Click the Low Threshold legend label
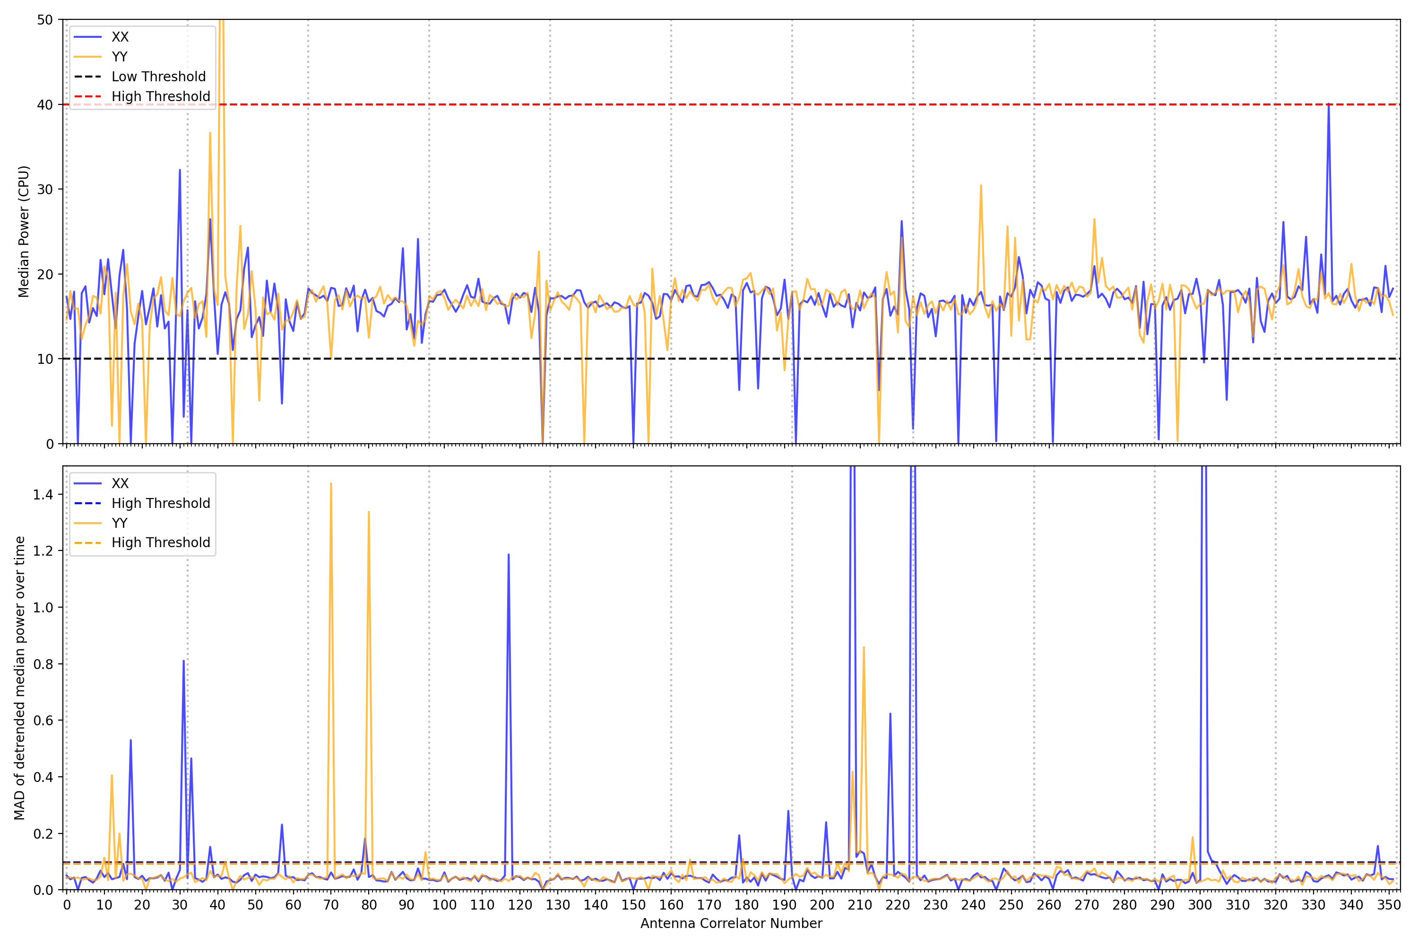Image resolution: width=1418 pixels, height=945 pixels. point(158,77)
